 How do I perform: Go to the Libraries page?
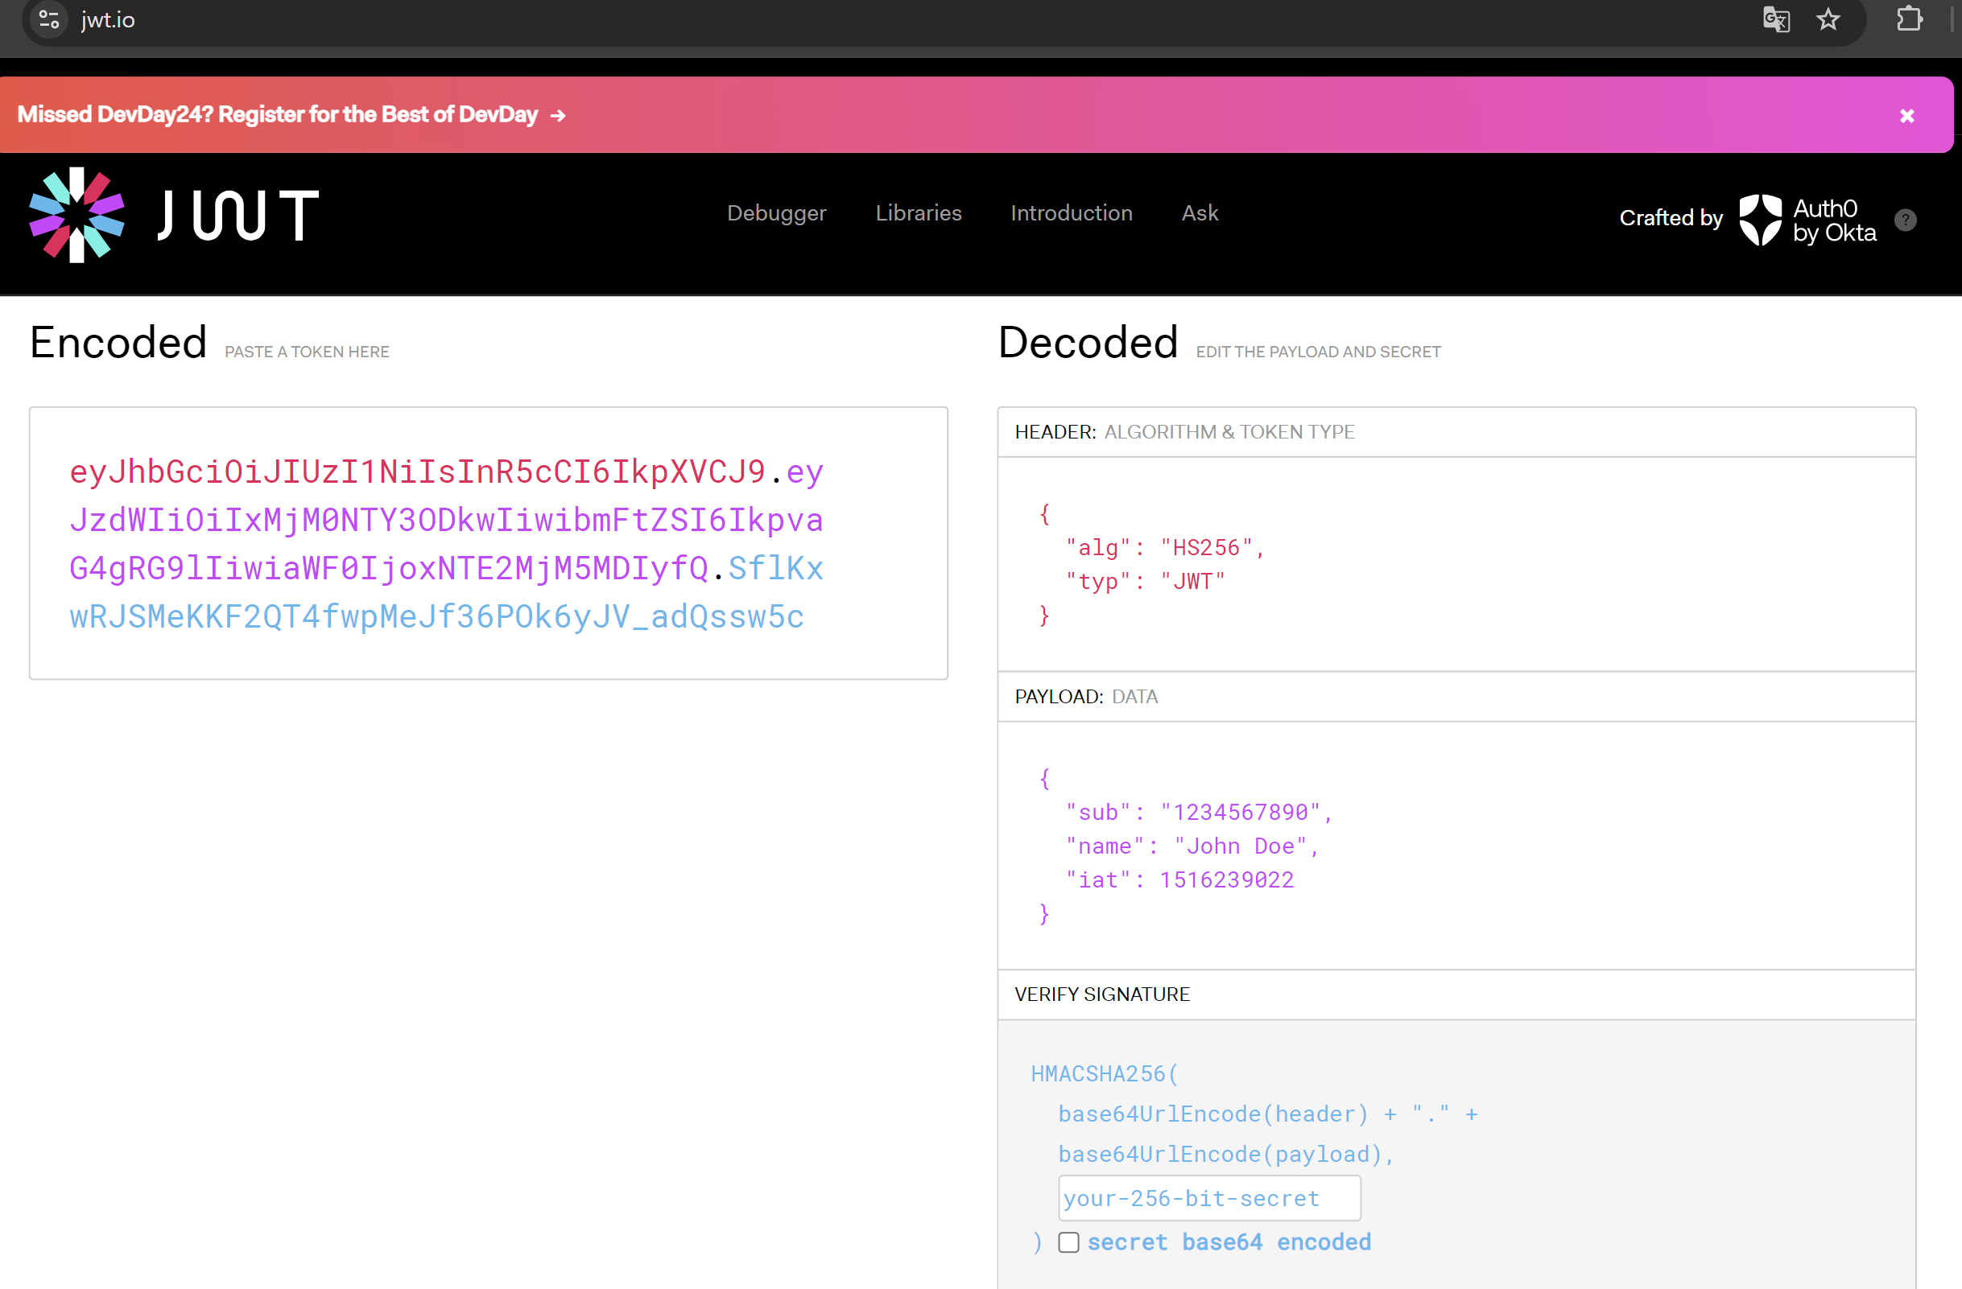click(919, 213)
